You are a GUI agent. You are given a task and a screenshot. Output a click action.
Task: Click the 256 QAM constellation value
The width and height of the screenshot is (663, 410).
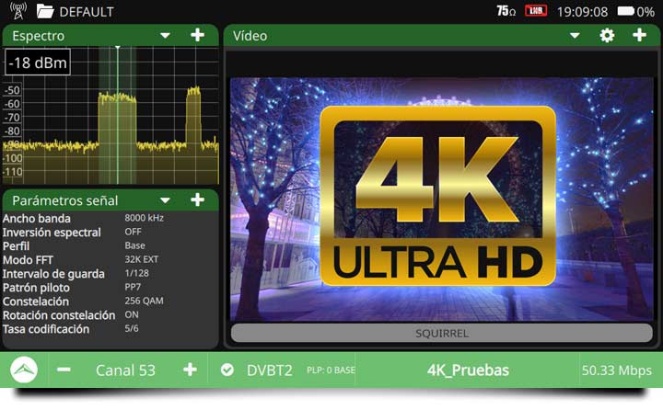[144, 301]
